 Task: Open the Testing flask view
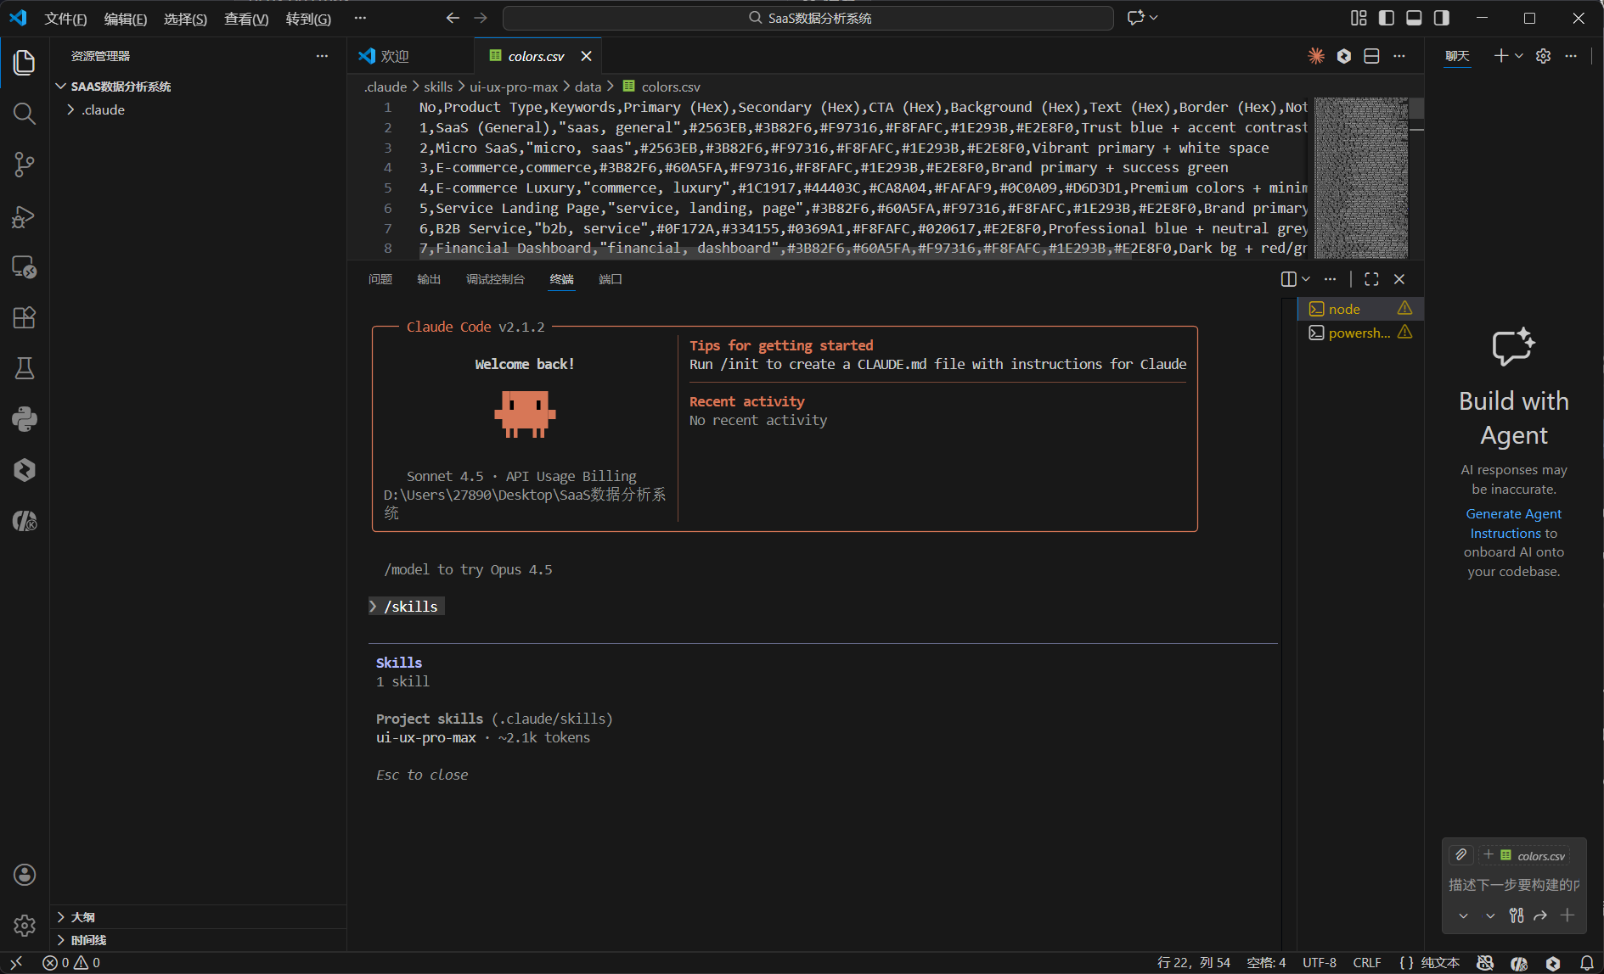click(25, 368)
